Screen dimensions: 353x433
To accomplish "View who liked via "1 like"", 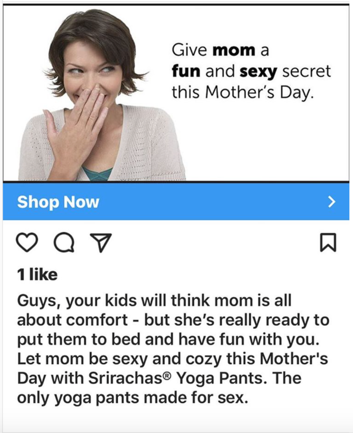I will click(37, 274).
